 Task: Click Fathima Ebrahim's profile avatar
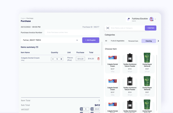(151, 19)
